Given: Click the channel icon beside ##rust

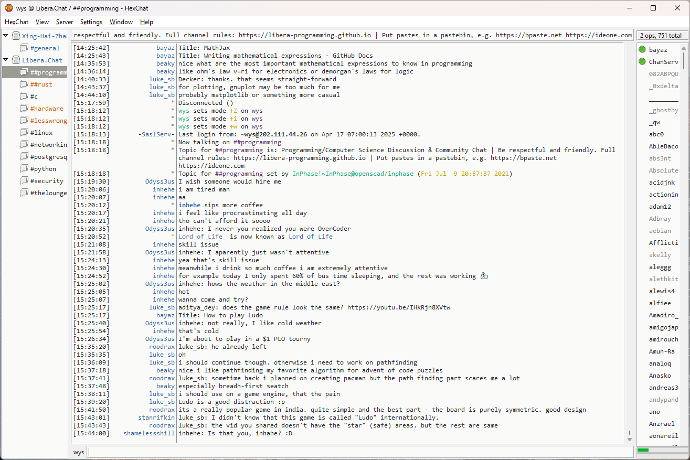Looking at the screenshot, I should coord(24,84).
